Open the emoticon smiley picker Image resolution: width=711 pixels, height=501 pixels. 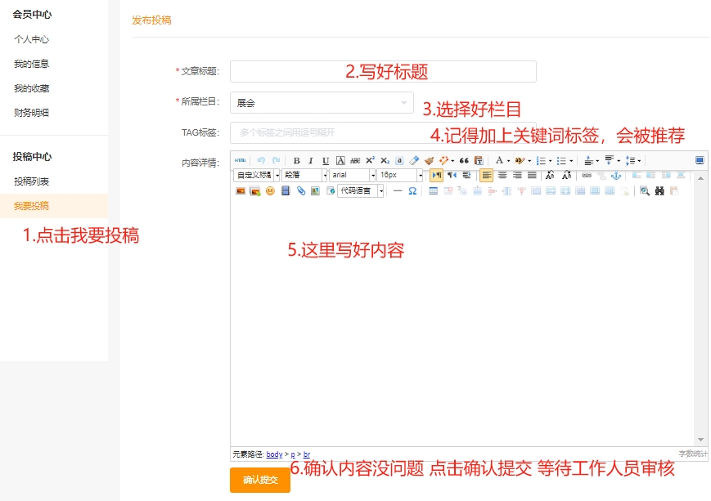click(270, 191)
